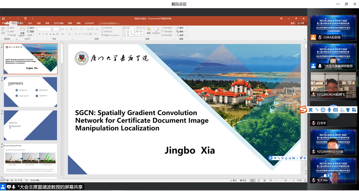Click the Copy (复制) command
This screenshot has width=359, height=191.
pyautogui.click(x=10, y=31)
